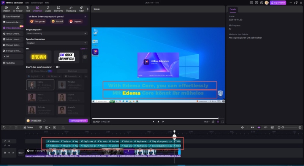The height and width of the screenshot is (166, 304).
Task: Open the Texteditor sidebar item
Action: point(13,63)
